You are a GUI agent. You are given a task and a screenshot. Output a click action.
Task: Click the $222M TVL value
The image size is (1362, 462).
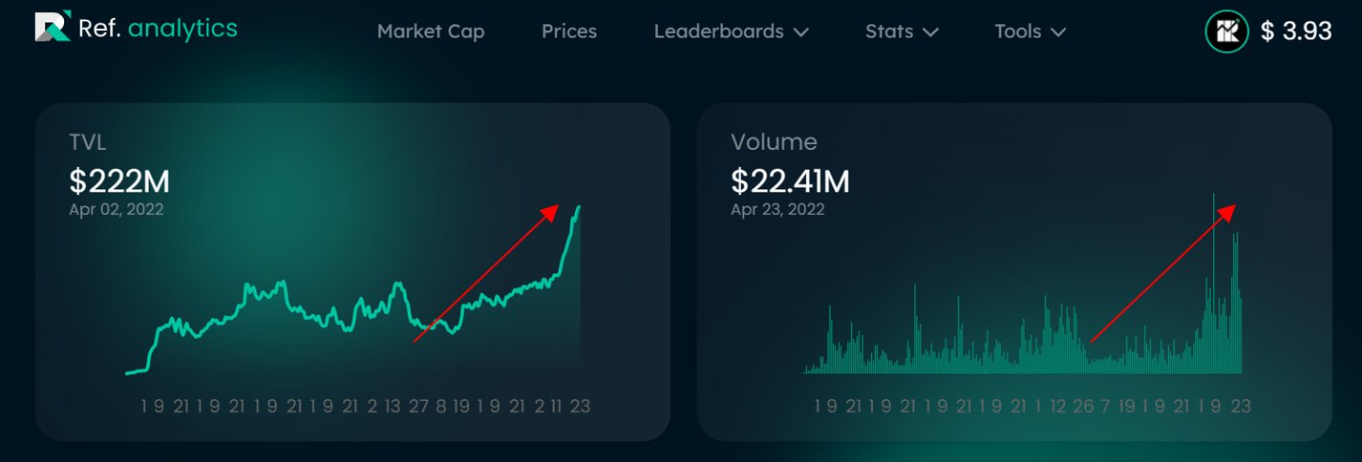click(119, 180)
